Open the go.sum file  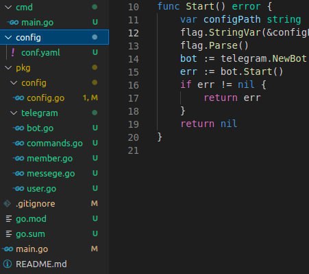click(x=30, y=234)
